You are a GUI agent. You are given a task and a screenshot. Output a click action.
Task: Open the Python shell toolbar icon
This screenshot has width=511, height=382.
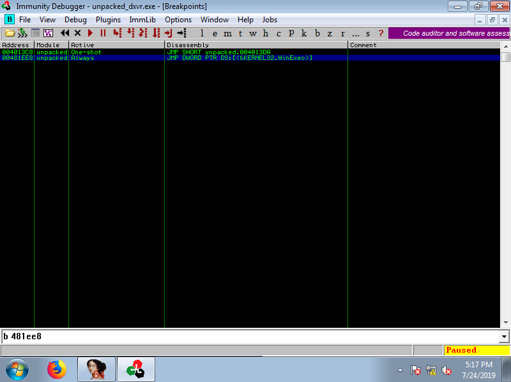(x=35, y=33)
